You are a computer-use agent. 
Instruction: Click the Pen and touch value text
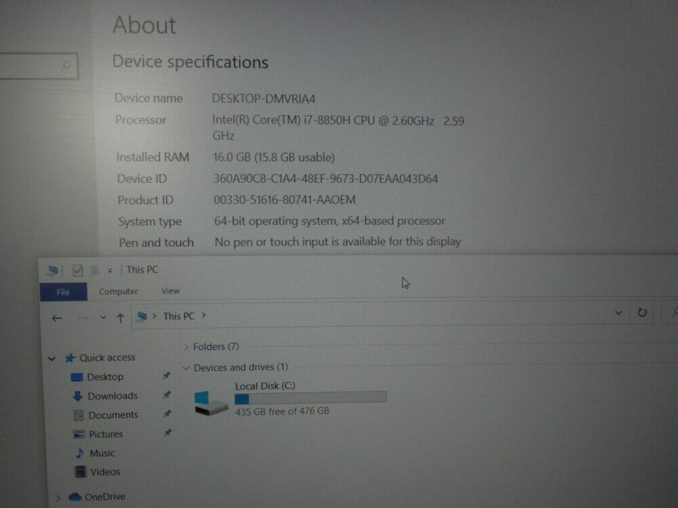pyautogui.click(x=338, y=242)
